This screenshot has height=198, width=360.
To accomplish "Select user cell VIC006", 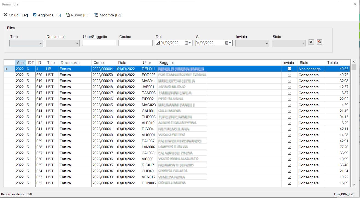I will click(149, 159).
